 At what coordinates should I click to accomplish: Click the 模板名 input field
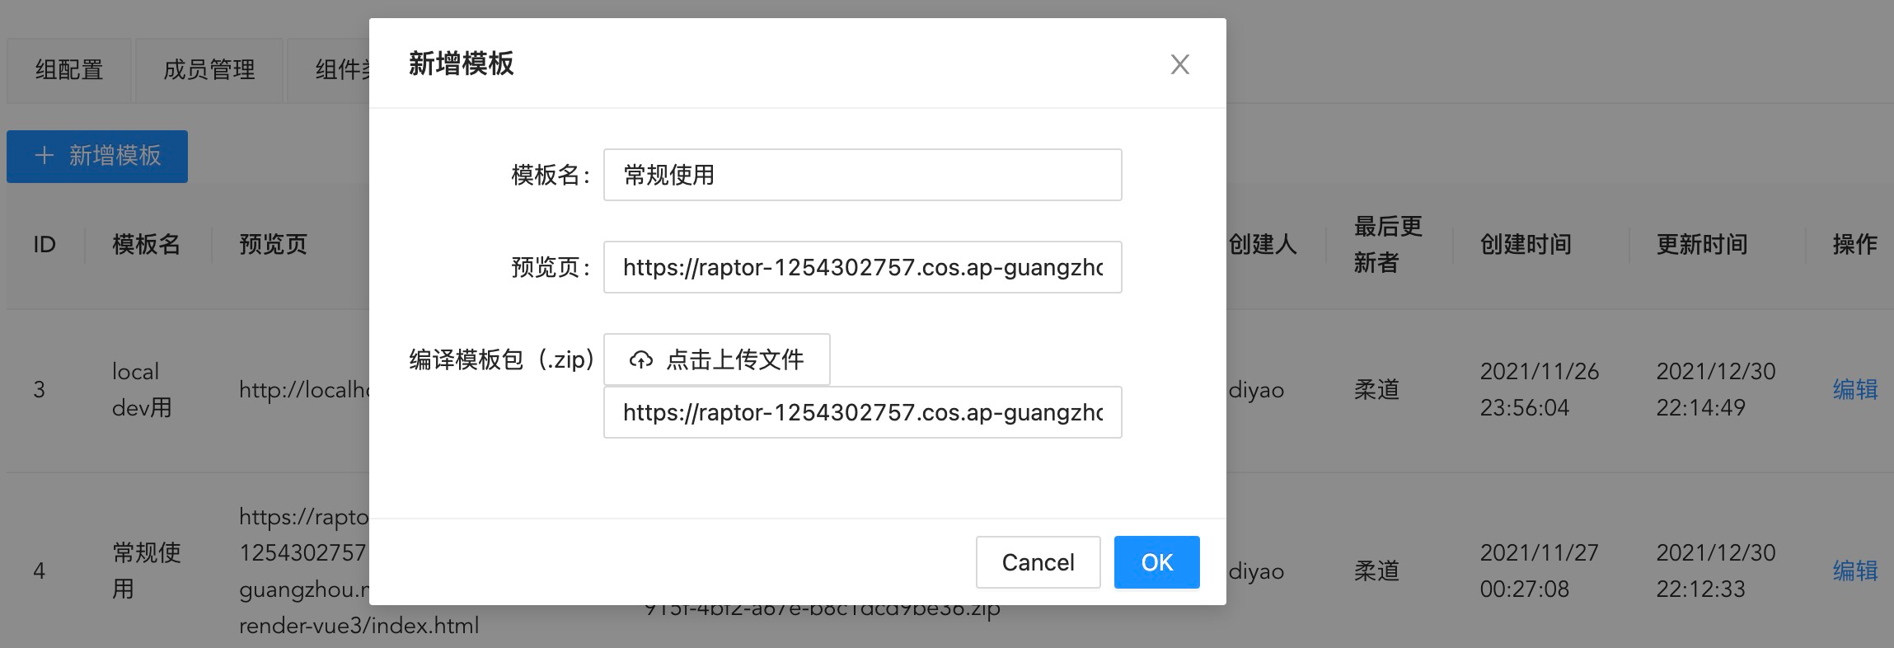click(x=862, y=175)
